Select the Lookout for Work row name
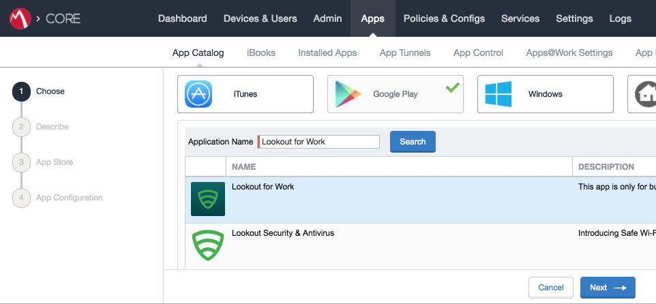 [263, 187]
